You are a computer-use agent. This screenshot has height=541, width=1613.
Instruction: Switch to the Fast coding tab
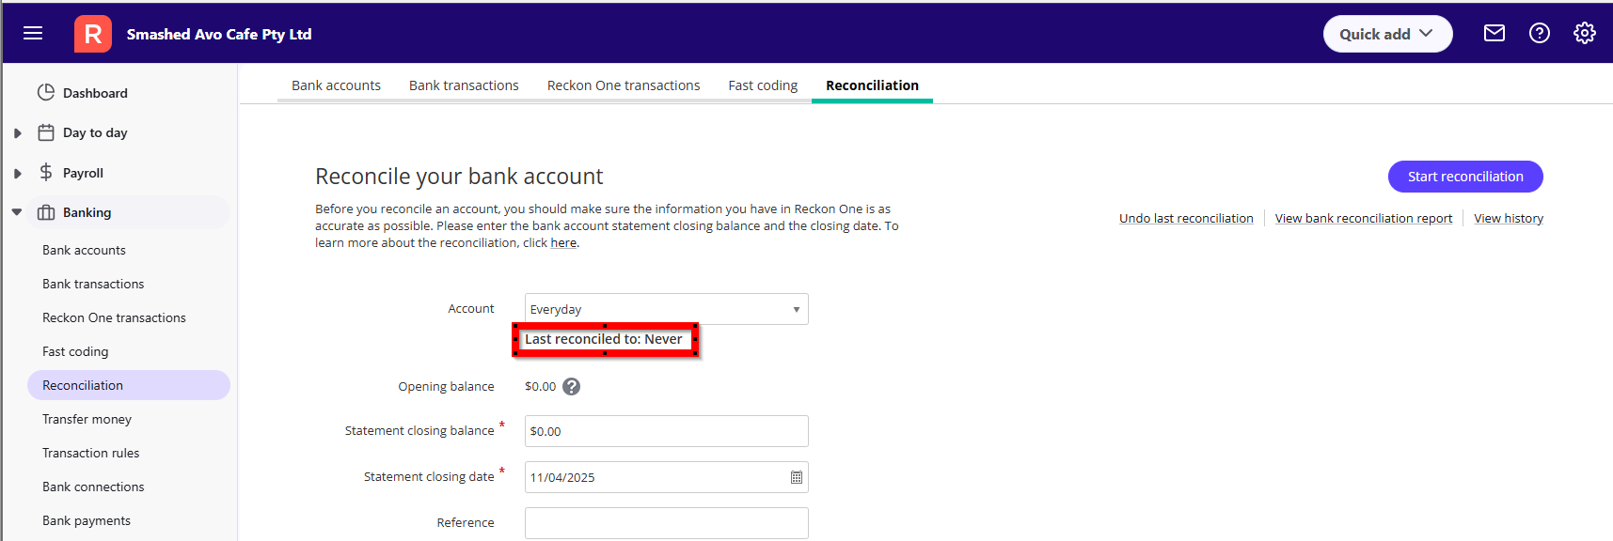(763, 85)
